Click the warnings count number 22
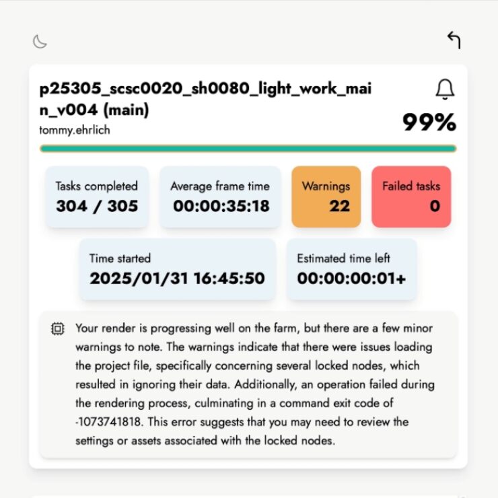The image size is (498, 498). click(339, 206)
